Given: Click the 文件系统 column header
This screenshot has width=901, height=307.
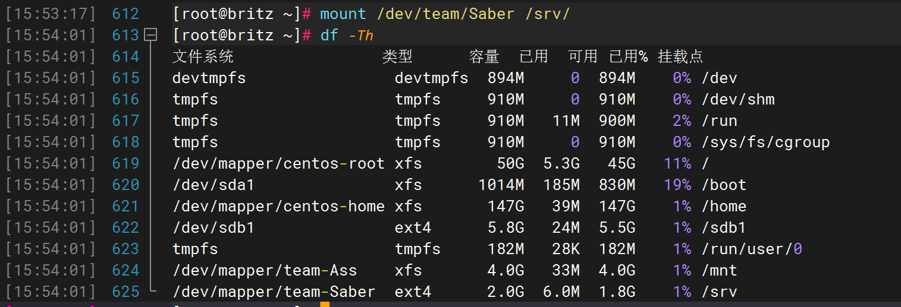Looking at the screenshot, I should pyautogui.click(x=203, y=56).
